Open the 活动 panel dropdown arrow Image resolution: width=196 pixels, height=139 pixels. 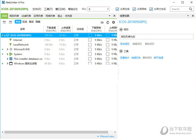(x=109, y=16)
